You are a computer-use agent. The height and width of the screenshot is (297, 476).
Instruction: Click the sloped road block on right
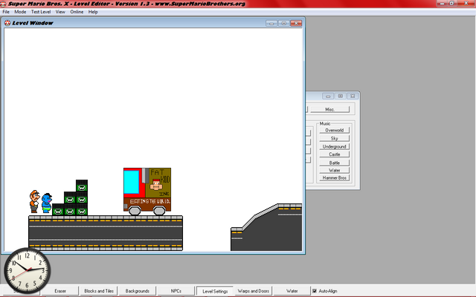266,227
